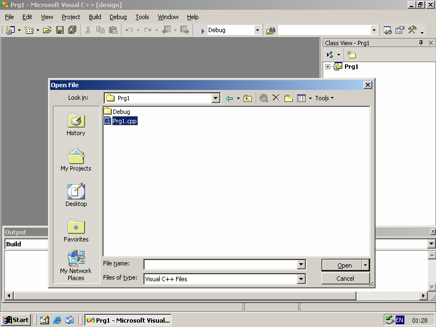Image resolution: width=436 pixels, height=327 pixels.
Task: Open the dialog Tools dropdown menu
Action: (x=324, y=98)
